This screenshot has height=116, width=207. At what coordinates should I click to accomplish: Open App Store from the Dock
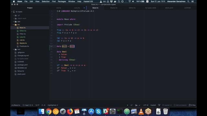91,111
